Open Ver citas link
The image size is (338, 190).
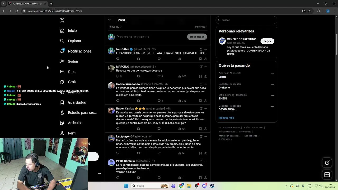click(201, 27)
